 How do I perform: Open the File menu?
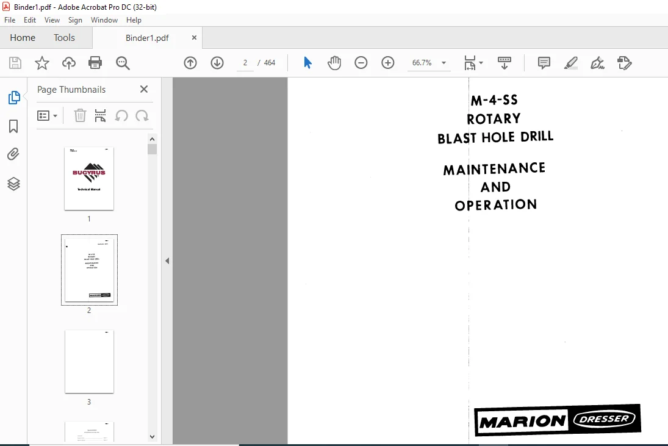[x=10, y=20]
